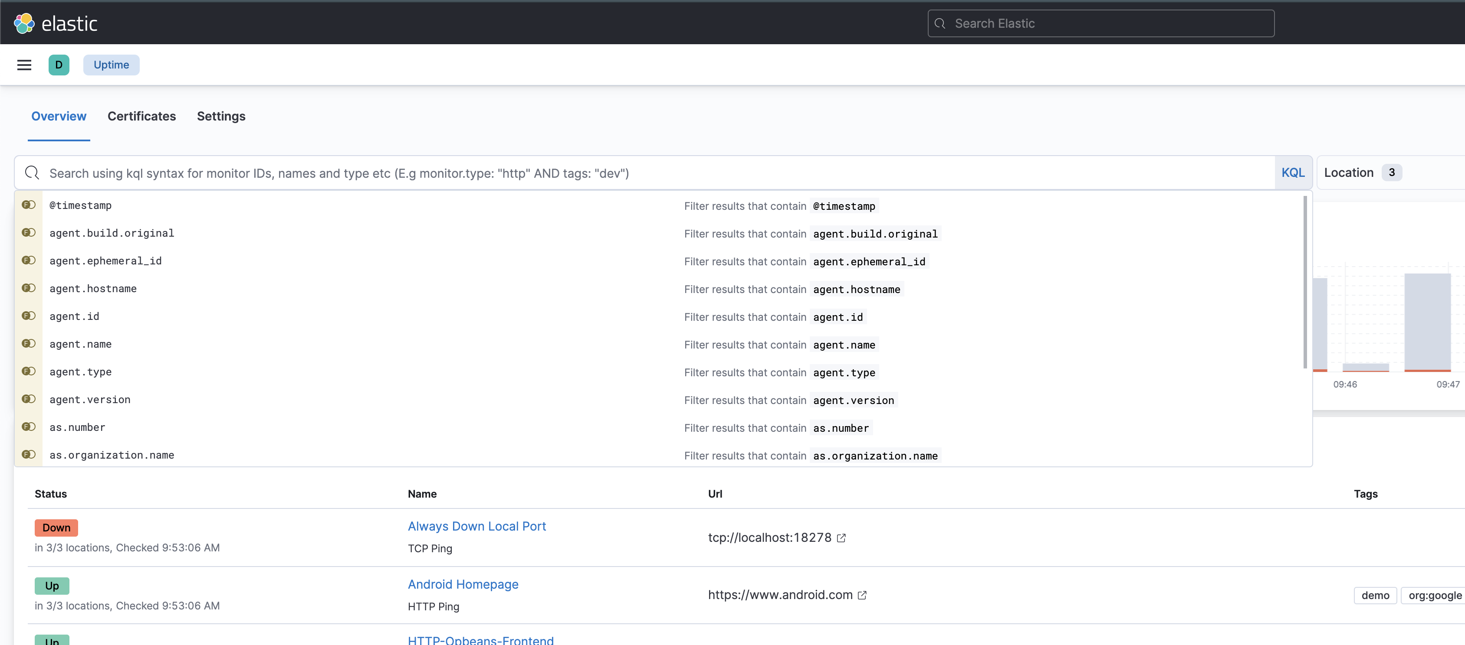The width and height of the screenshot is (1465, 645).
Task: Open the Always Down Local Port monitor
Action: (476, 526)
